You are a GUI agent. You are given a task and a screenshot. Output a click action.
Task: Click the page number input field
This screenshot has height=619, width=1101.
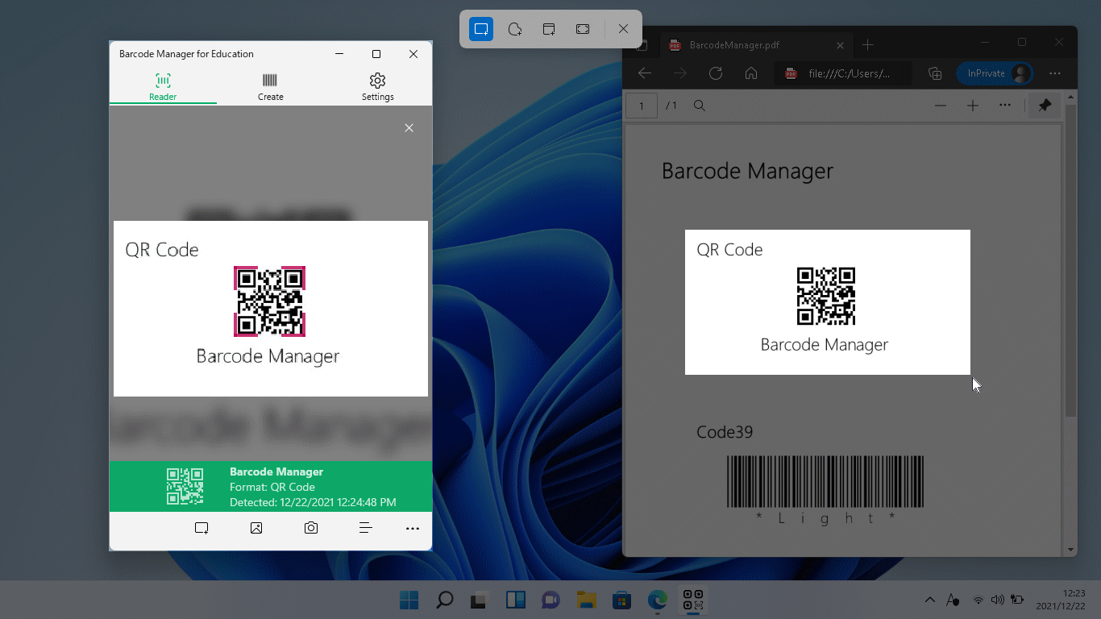click(x=641, y=105)
